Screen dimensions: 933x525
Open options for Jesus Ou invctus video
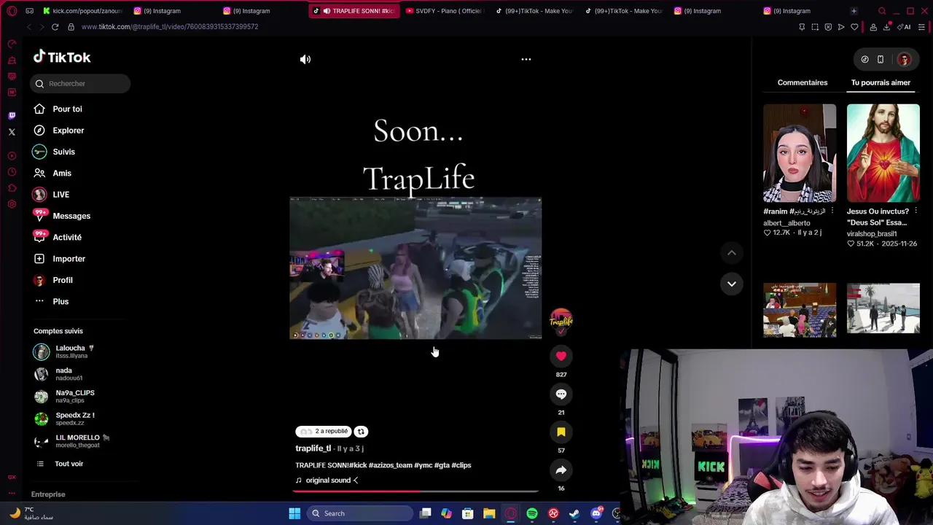[916, 211]
